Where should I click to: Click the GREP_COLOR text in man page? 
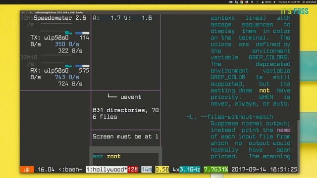click(228, 77)
